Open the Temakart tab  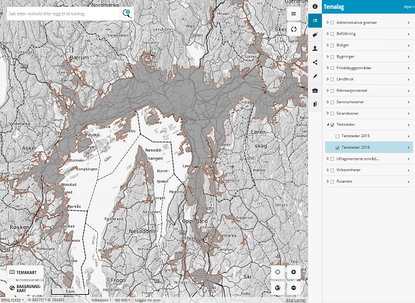pos(22,272)
